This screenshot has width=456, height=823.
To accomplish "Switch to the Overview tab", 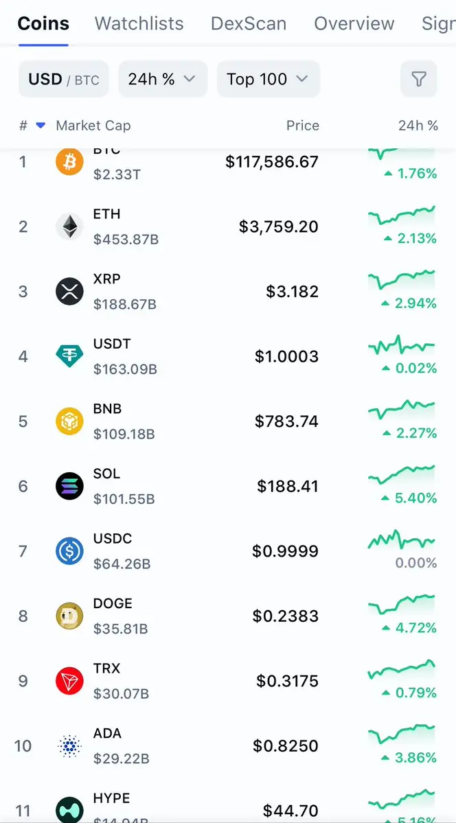I will click(354, 23).
